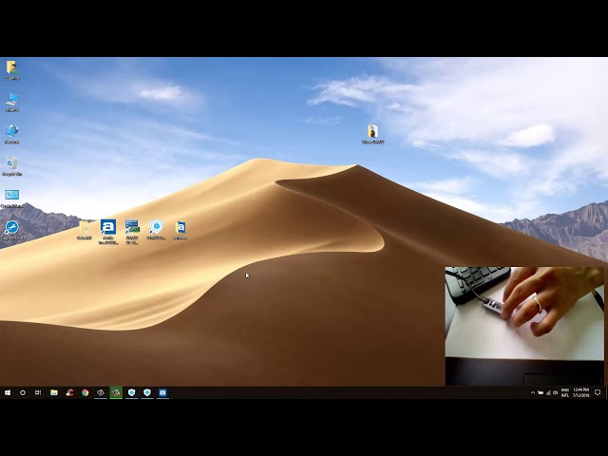Click the battery icon in system tray
The width and height of the screenshot is (608, 456).
[x=541, y=392]
